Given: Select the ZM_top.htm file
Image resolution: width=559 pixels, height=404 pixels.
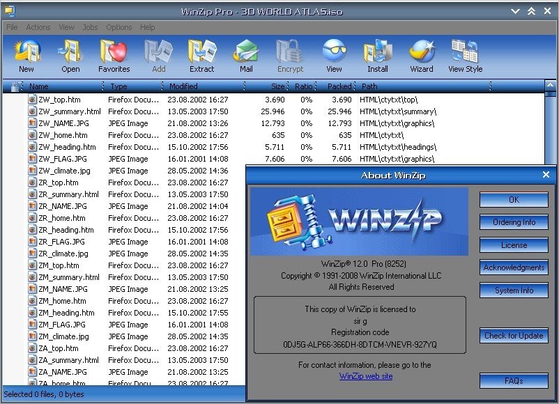Looking at the screenshot, I should [59, 265].
